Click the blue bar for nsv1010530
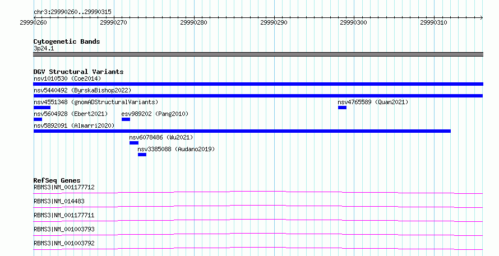The width and height of the screenshot is (499, 256). point(258,84)
